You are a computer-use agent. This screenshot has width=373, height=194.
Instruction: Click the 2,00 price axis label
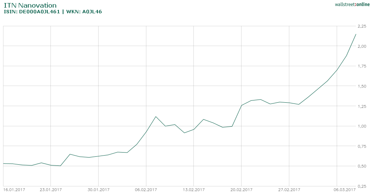(x=362, y=46)
